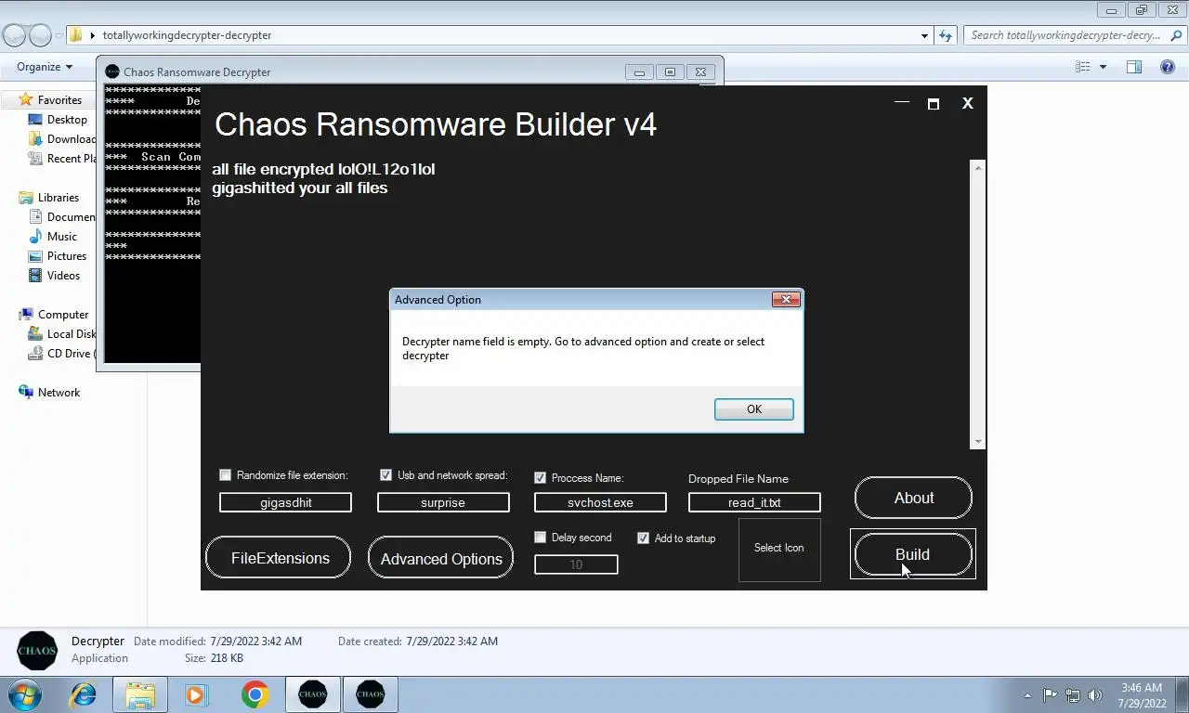Image resolution: width=1189 pixels, height=713 pixels.
Task: Toggle the Proccess Name checkbox
Action: coord(540,477)
